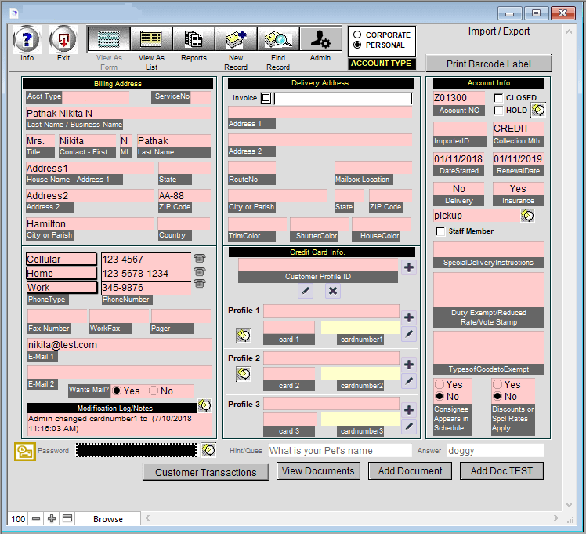
Task: Open Import / Export menu
Action: click(x=498, y=31)
